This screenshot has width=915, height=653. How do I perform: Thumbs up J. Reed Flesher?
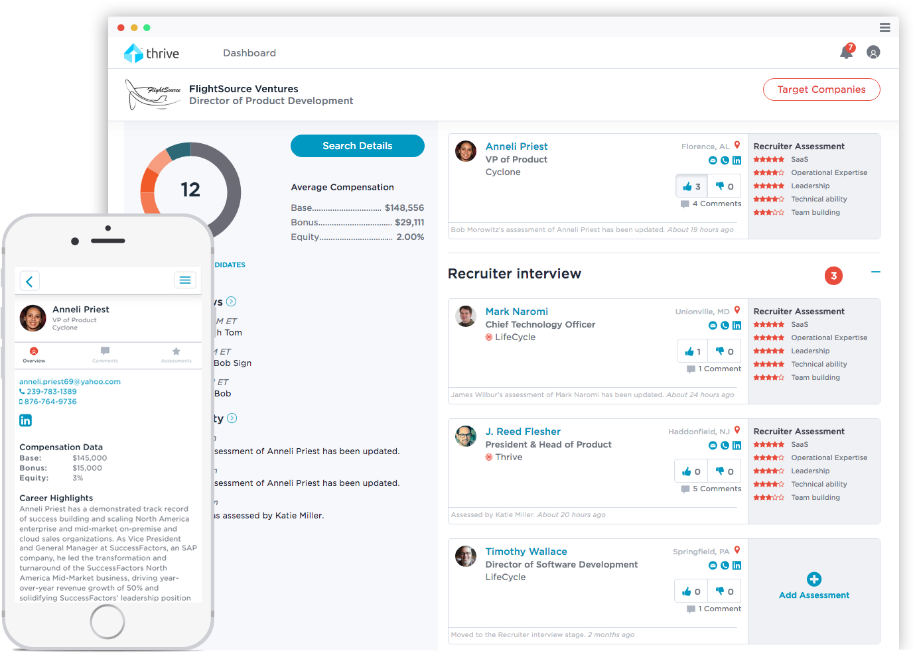(691, 471)
